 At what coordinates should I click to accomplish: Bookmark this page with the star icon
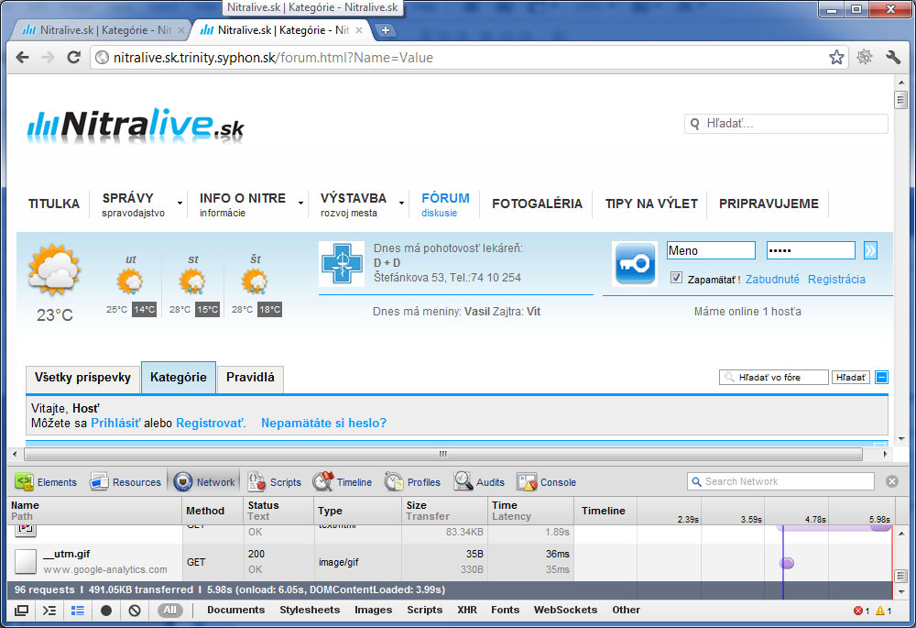pos(836,58)
